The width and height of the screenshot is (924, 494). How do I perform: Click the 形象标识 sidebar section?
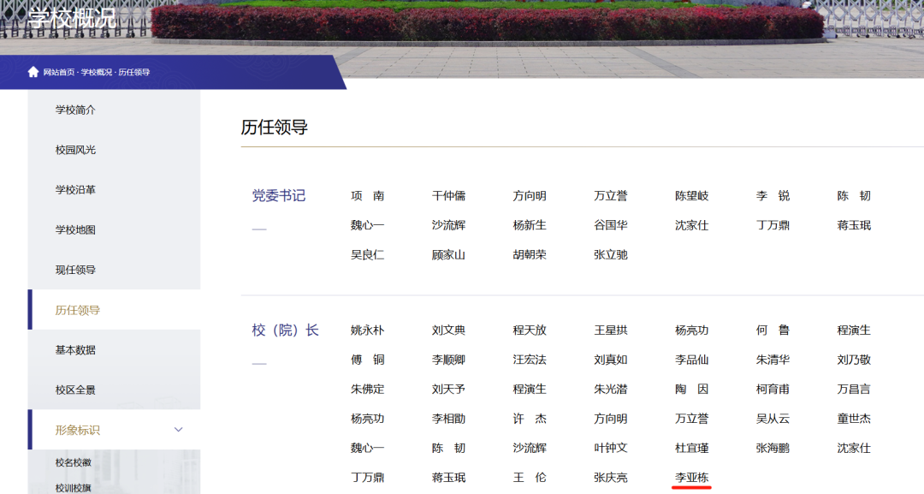pos(78,430)
